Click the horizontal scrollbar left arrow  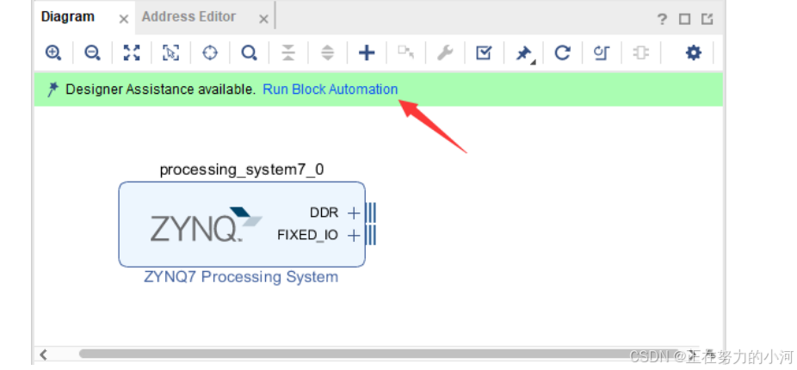tap(44, 354)
